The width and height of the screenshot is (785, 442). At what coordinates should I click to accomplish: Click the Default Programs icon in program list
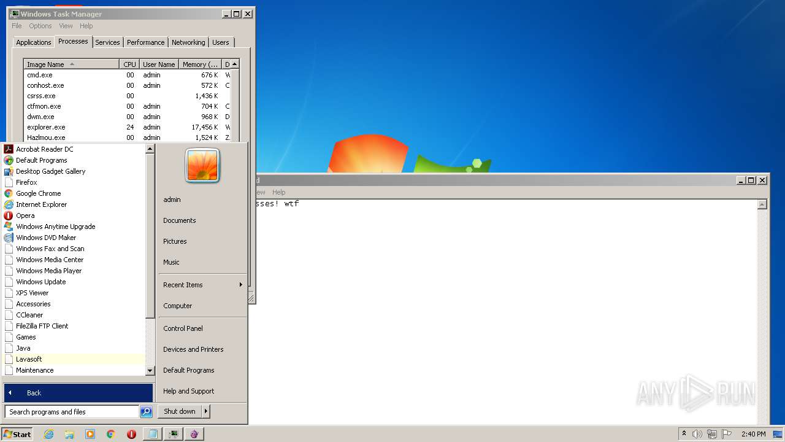(x=9, y=160)
